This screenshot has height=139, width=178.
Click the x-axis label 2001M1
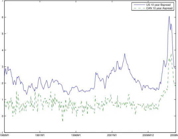(112, 135)
